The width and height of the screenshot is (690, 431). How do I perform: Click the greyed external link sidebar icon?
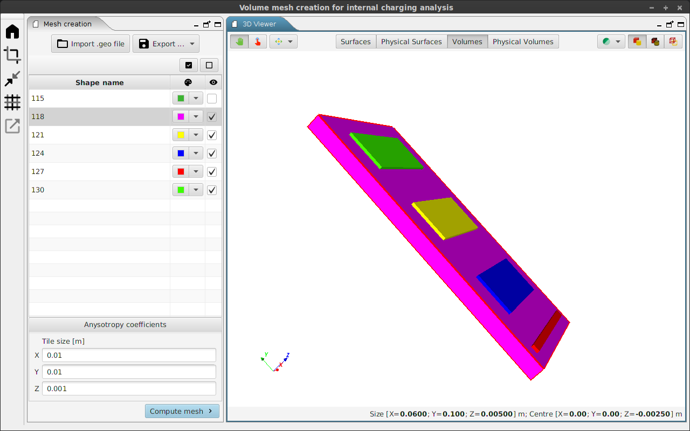tap(12, 126)
